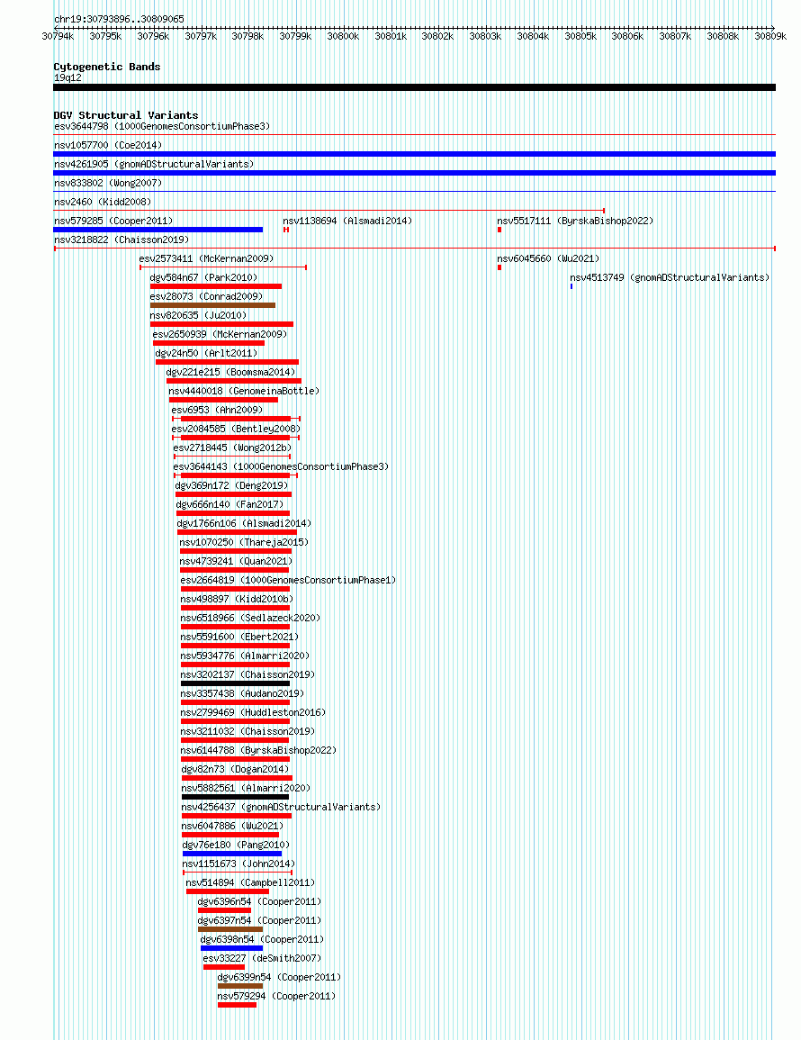Open variant dgv6397n54 (Cooper2011)
Image resolution: width=801 pixels, height=1040 pixels.
tap(259, 920)
